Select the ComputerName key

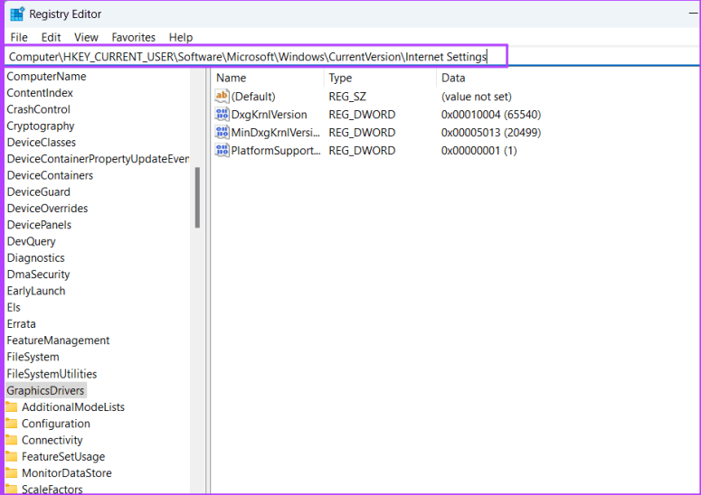[46, 76]
